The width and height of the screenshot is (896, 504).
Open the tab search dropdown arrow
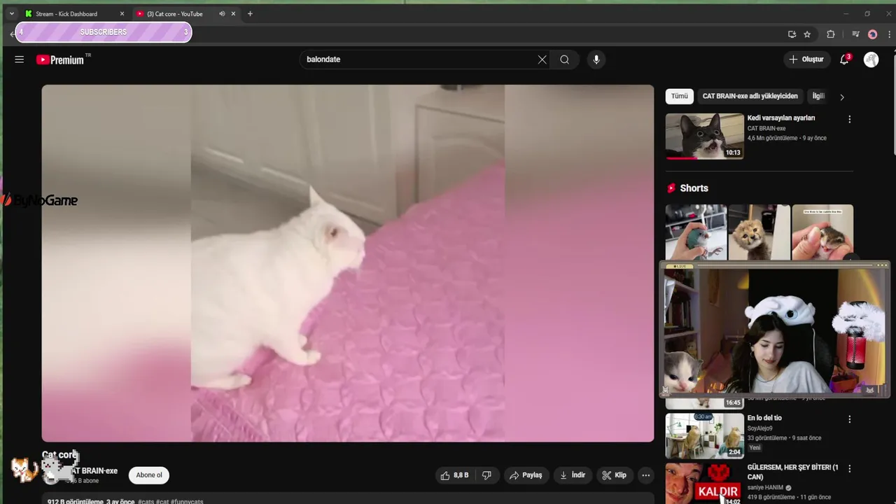point(11,13)
